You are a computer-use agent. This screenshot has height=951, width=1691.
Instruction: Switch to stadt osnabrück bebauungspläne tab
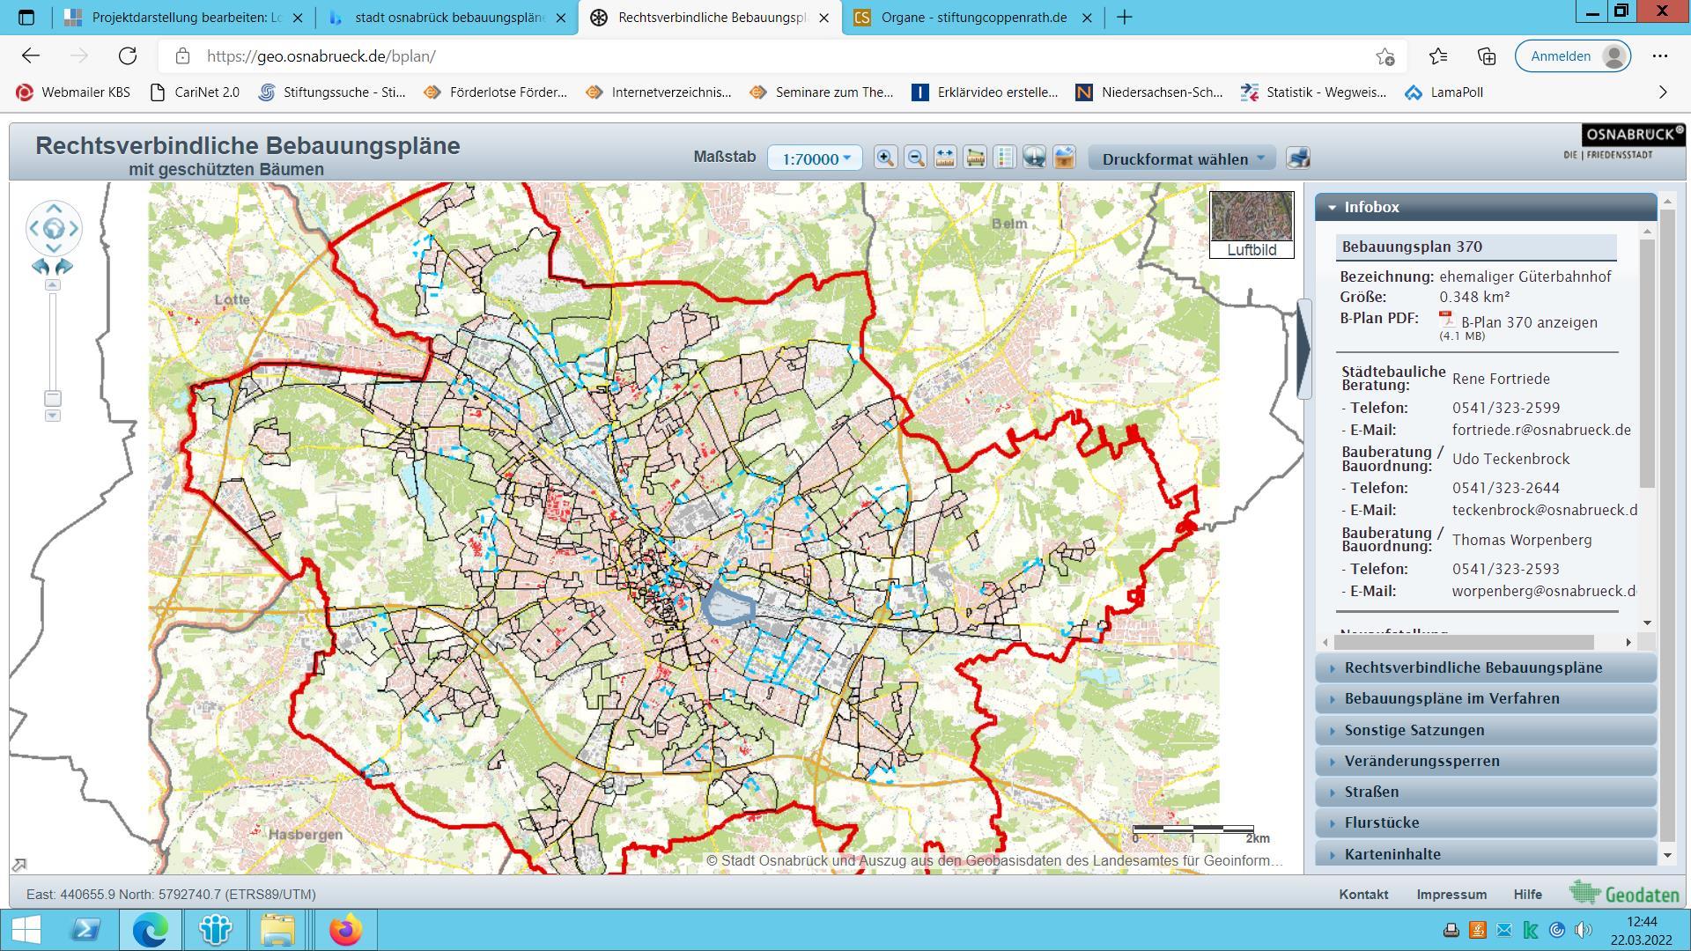click(448, 18)
